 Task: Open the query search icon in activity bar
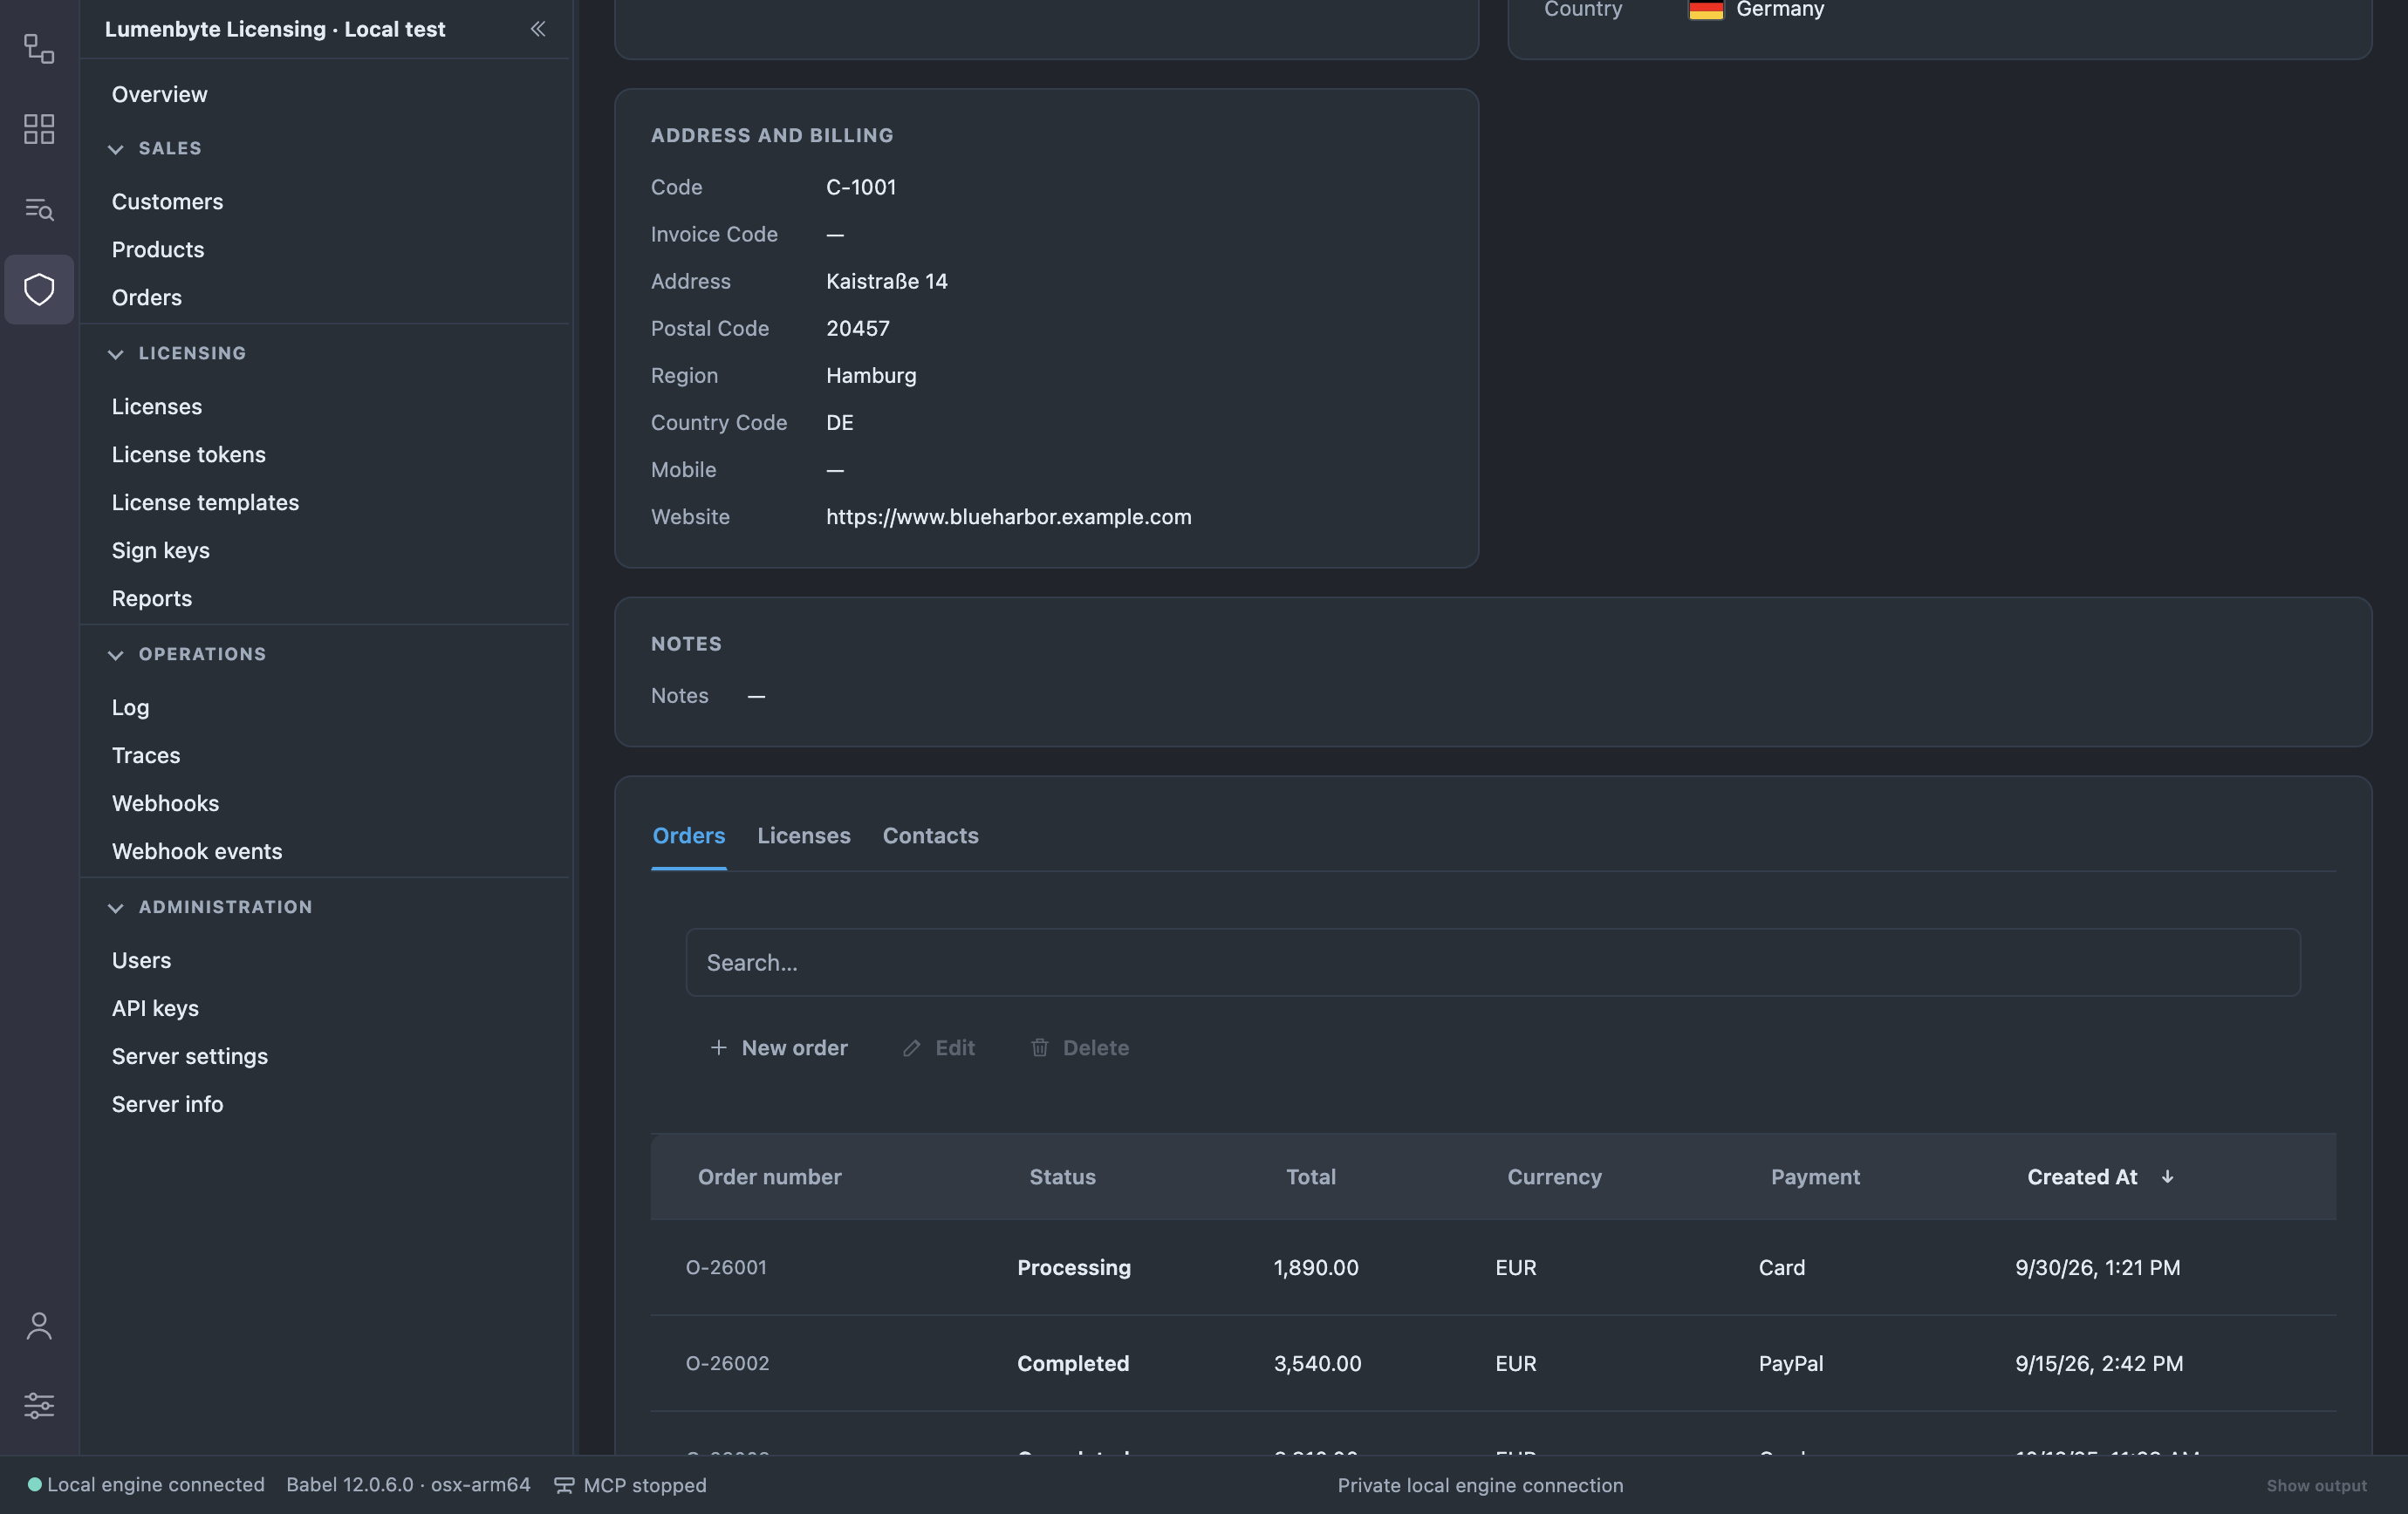[x=39, y=208]
